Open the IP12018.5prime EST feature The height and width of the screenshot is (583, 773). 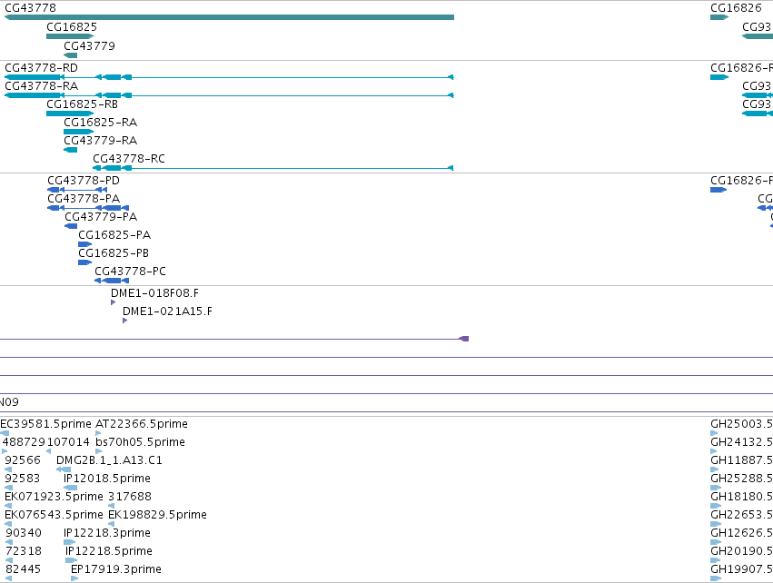[71, 488]
